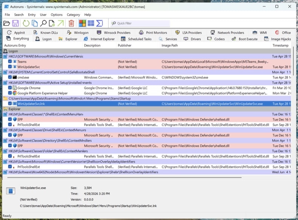Open the Options menu
Image resolution: width=298 pixels, height=220 pixels.
57,15
